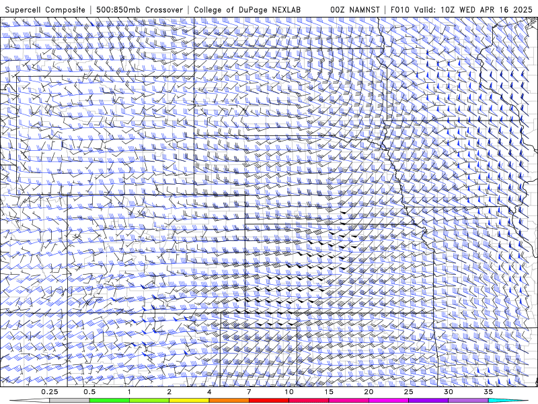Click 'College of DuPage NEXLAB' header text
Image resolution: width=538 pixels, height=404 pixels.
tap(247, 9)
